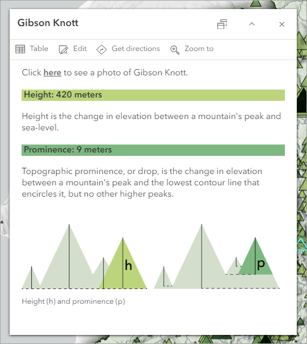This screenshot has width=307, height=344.
Task: Click the Zoom to magnifier icon
Action: point(175,49)
